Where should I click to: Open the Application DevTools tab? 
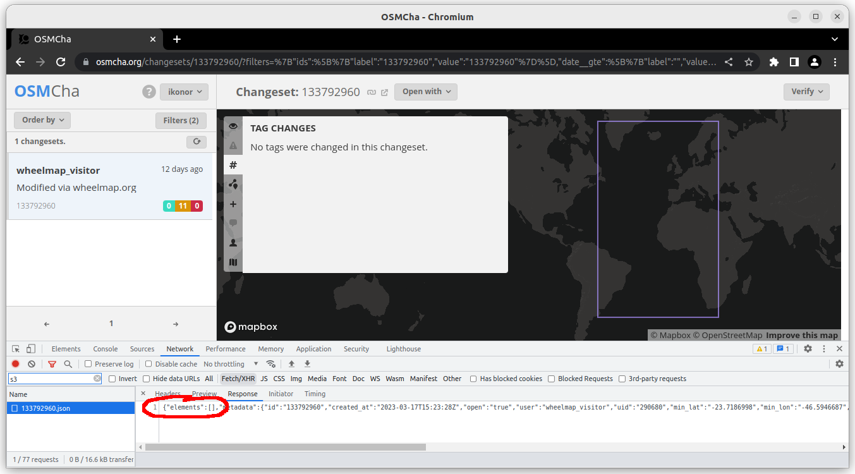click(x=313, y=349)
